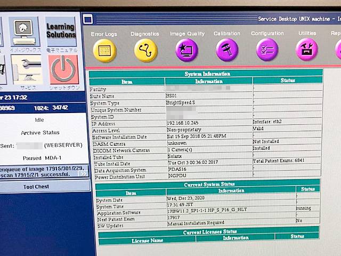Screen dimensions: 341x256
Task: Click the Paused MDA-1 status
Action: [x=42, y=158]
